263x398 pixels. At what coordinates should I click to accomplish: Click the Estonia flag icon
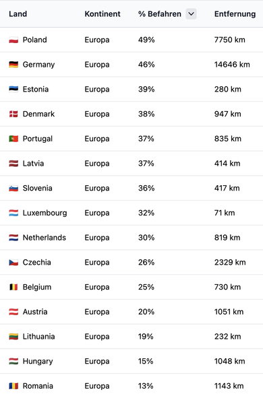point(13,90)
